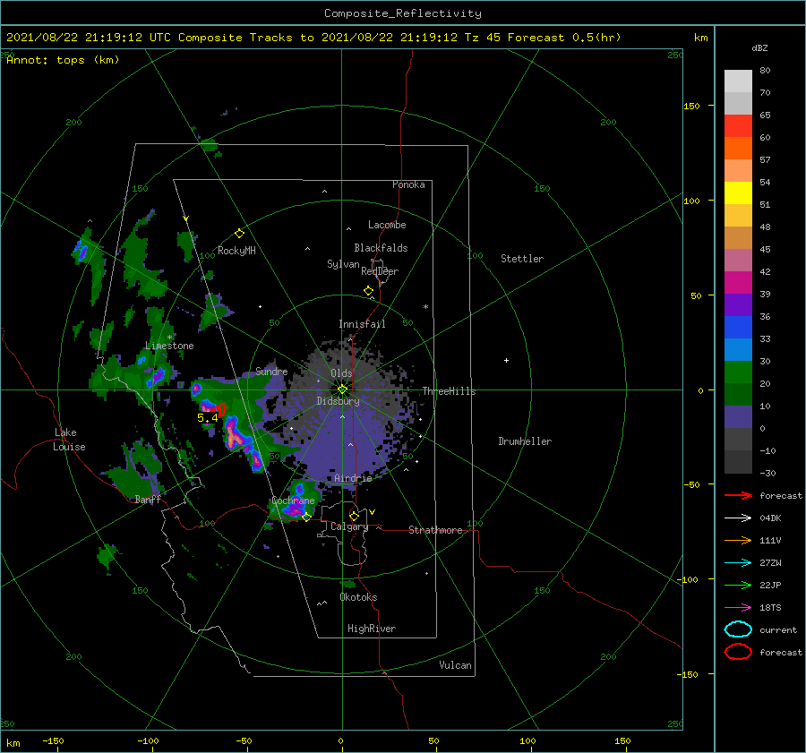Screen dimensions: 806x753
Task: Pick the light gray 70–80 dBZ swatch
Action: [738, 81]
